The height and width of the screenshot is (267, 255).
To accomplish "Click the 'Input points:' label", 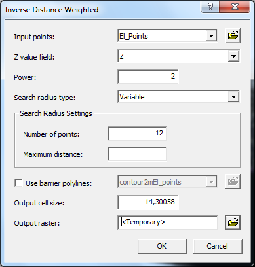I will [x=34, y=37].
